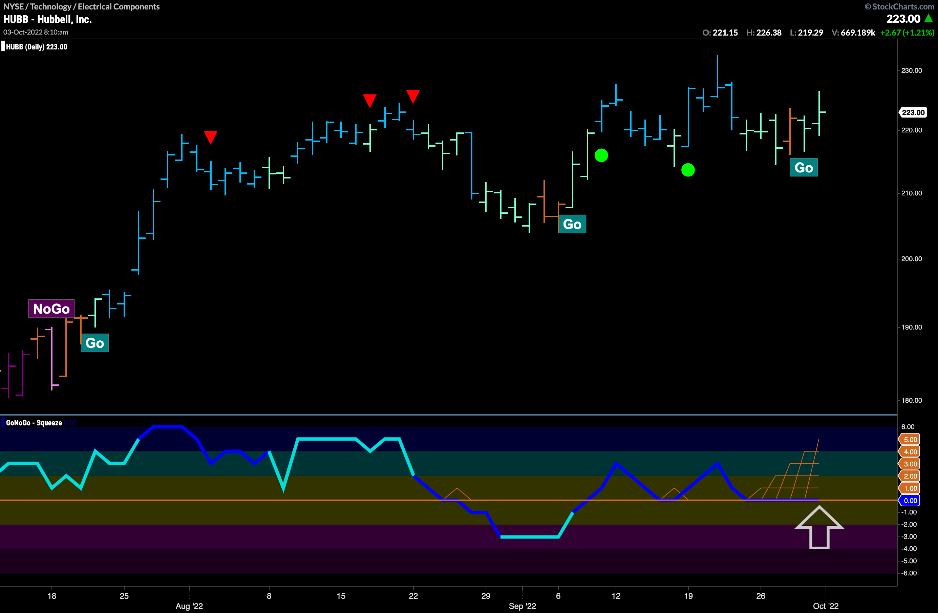The image size is (938, 613).
Task: Click the 220.00 price axis label
Action: tap(912, 130)
